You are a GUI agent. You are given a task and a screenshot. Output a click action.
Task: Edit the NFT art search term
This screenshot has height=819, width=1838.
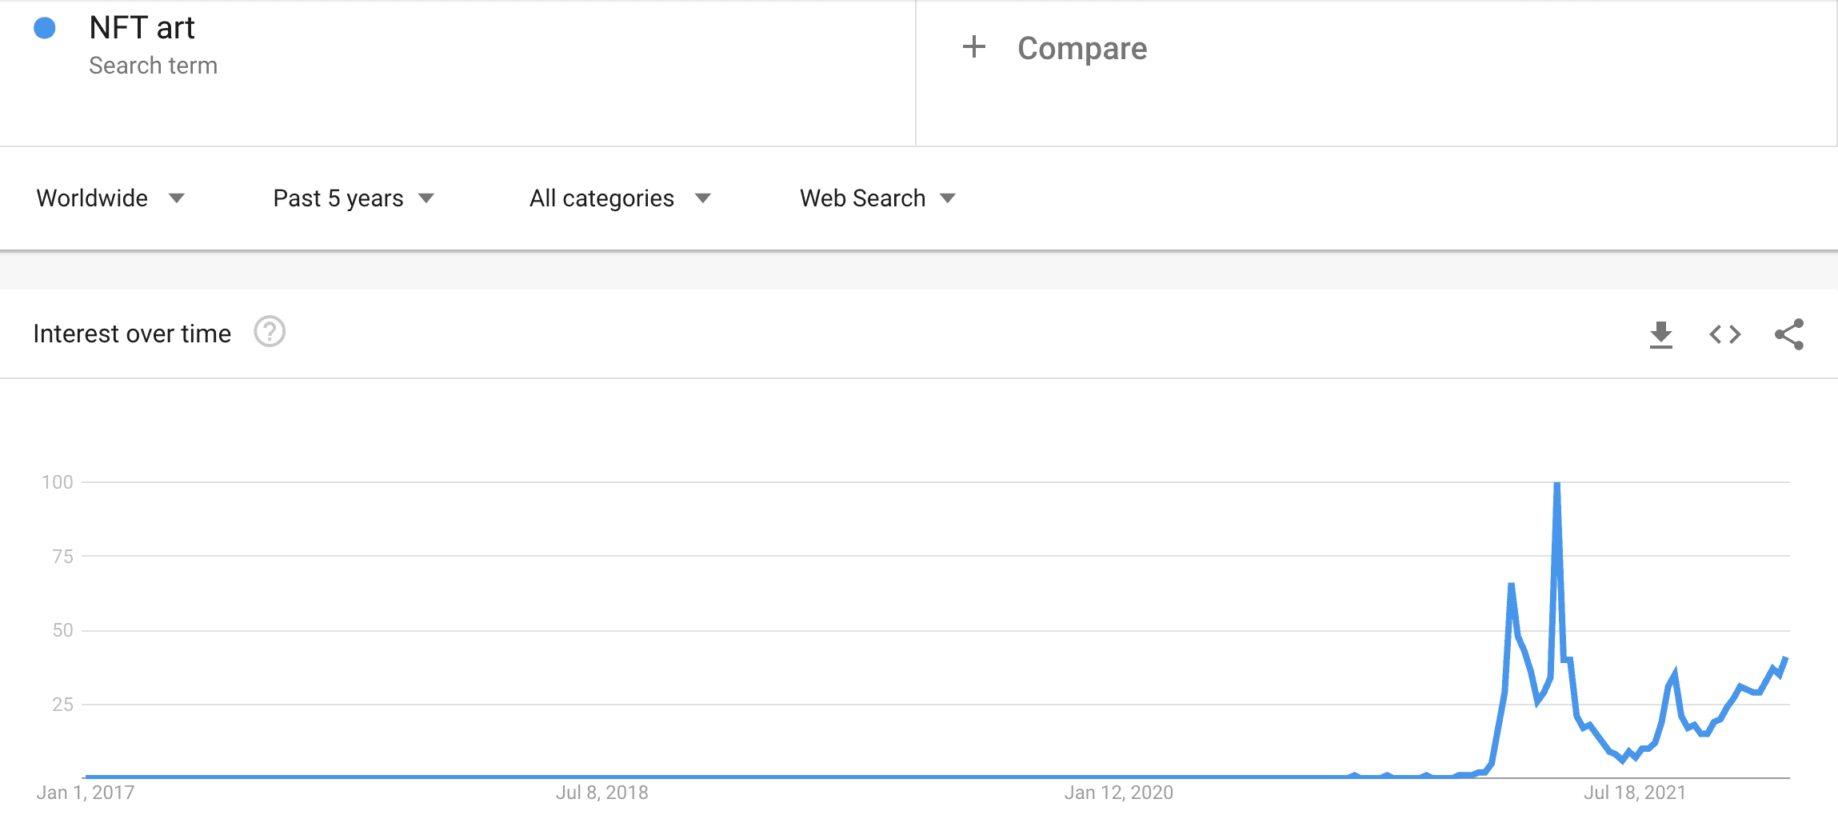pyautogui.click(x=142, y=28)
